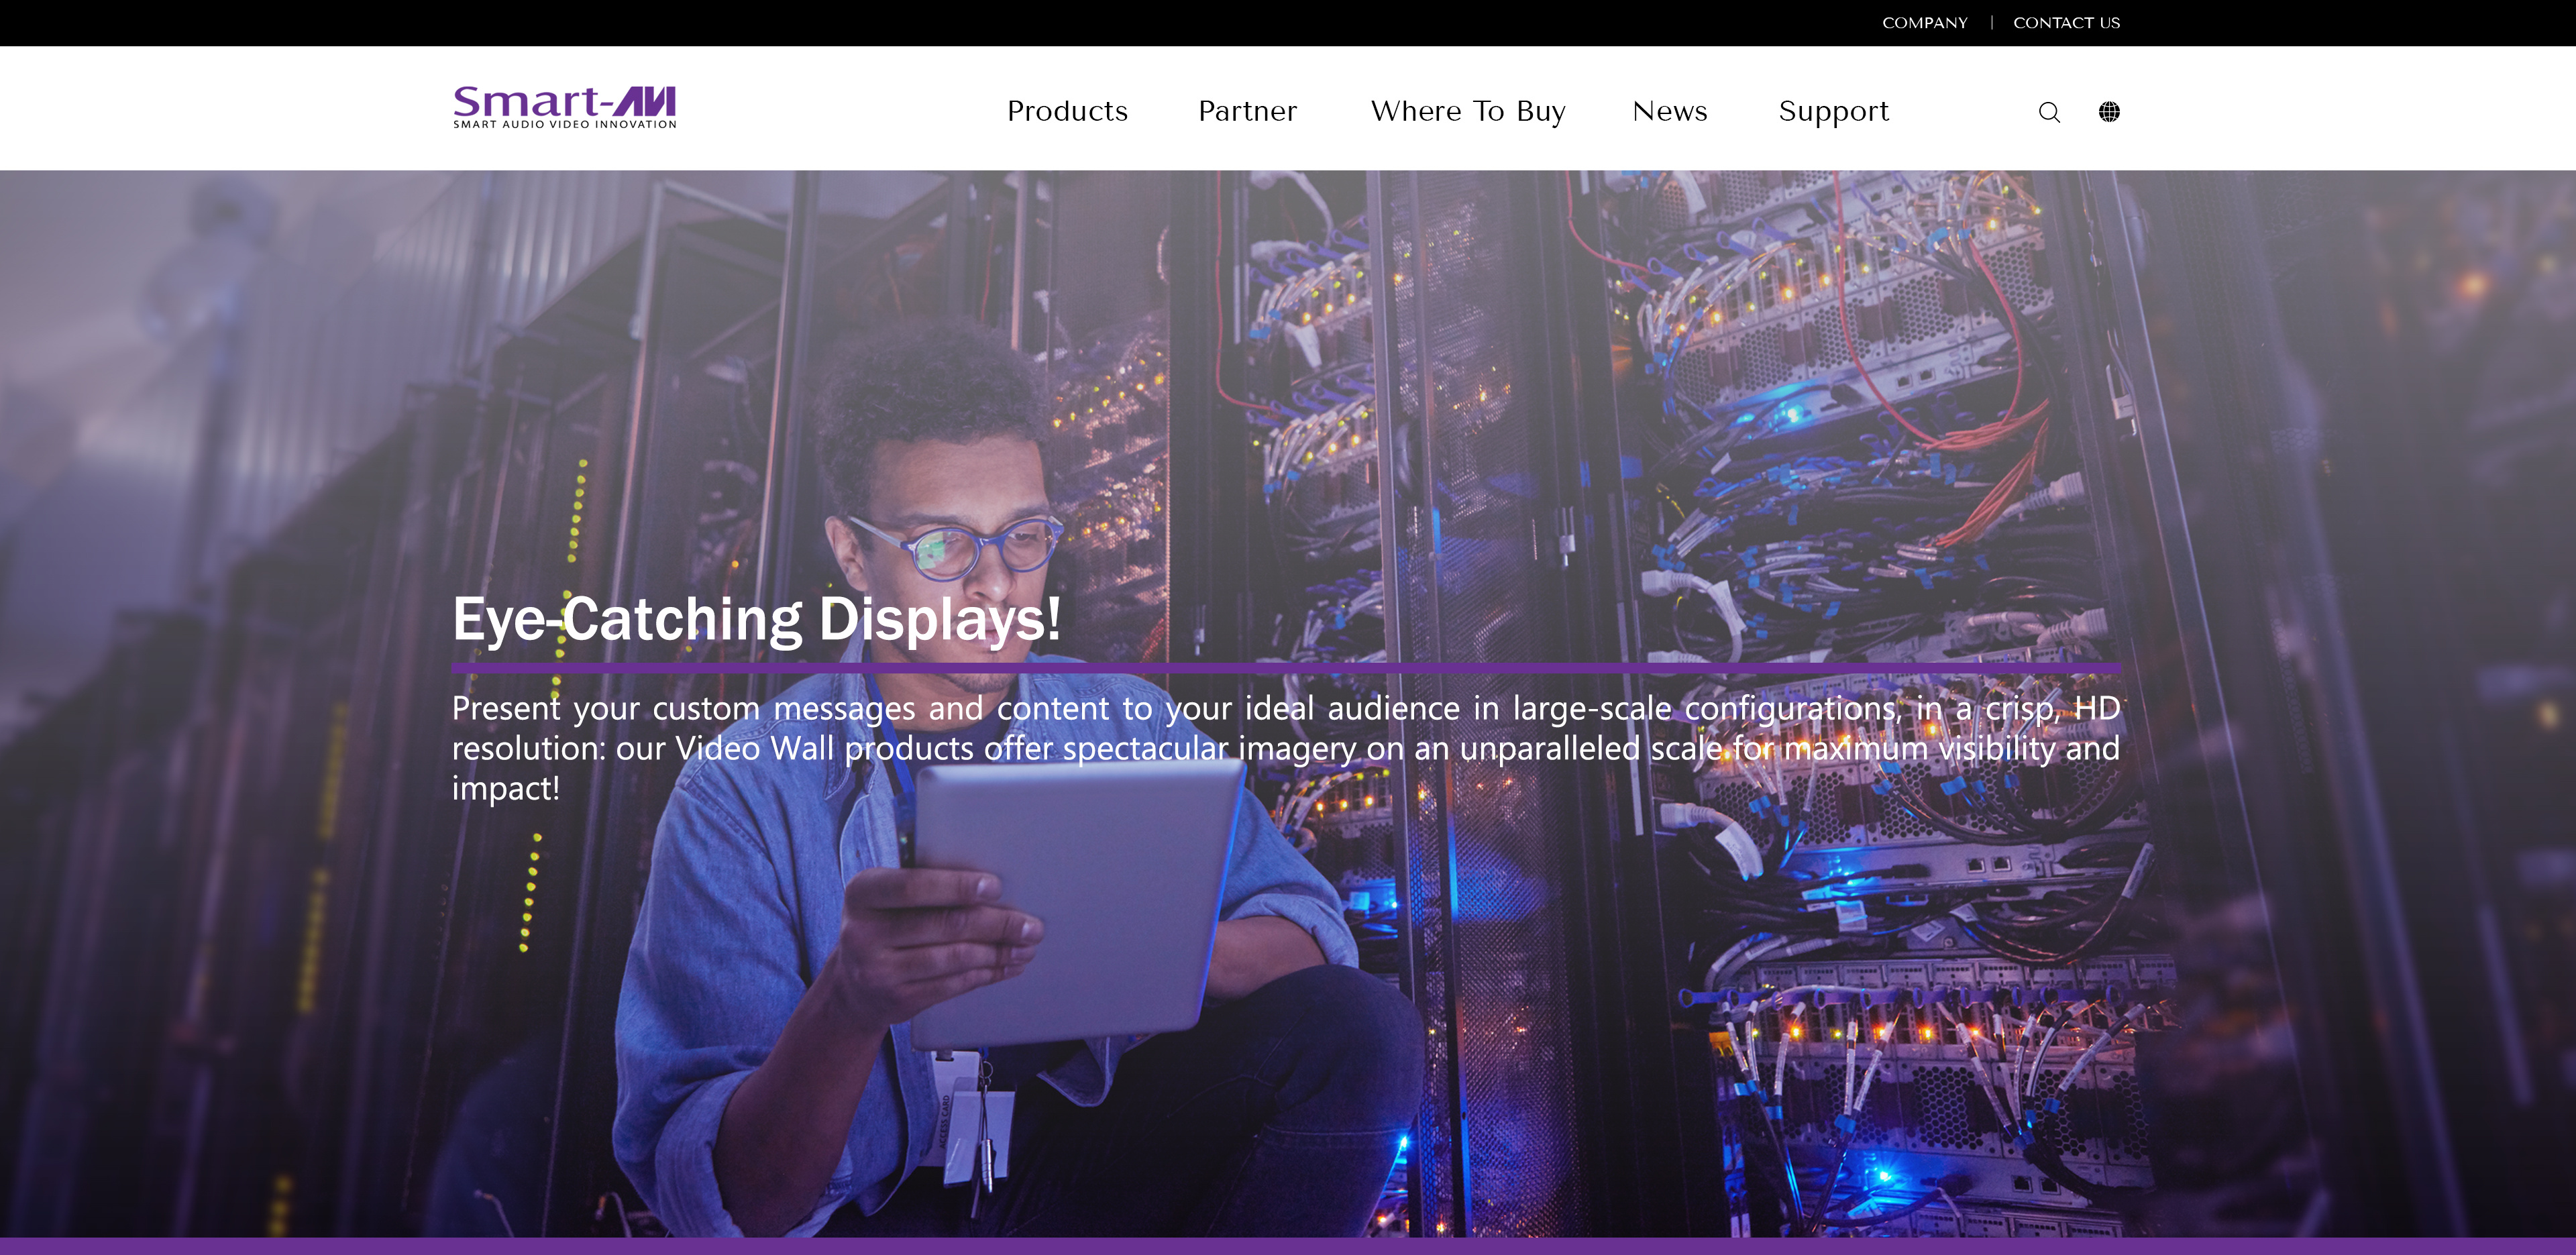Go to the News section
The height and width of the screenshot is (1255, 2576).
click(x=1669, y=111)
